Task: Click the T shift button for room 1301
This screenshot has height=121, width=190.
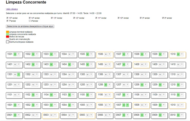Action: click(x=19, y=74)
